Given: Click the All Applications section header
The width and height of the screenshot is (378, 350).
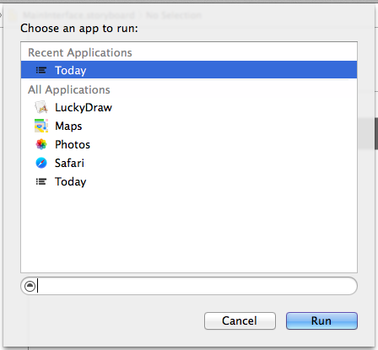Looking at the screenshot, I should 69,89.
